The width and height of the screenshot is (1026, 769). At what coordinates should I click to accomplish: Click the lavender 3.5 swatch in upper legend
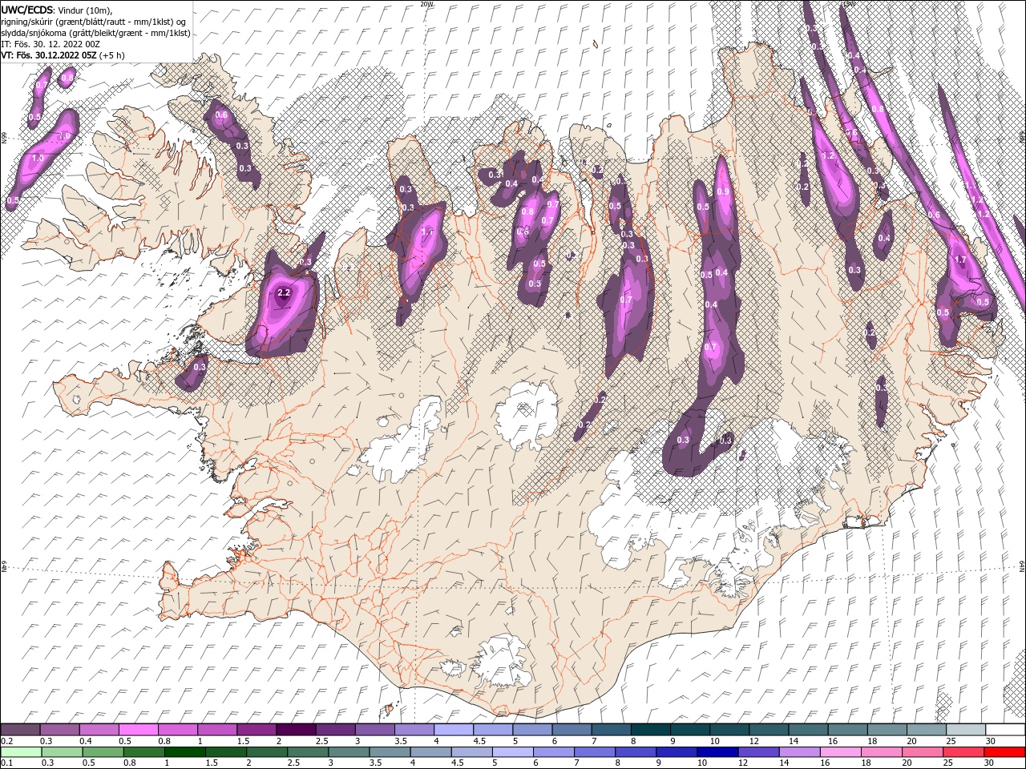[414, 730]
